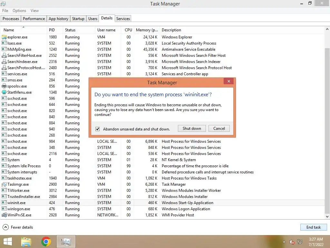Click the lsass.exe process icon
330x248 pixels.
coord(4,43)
